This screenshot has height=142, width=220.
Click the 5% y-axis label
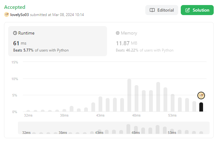point(14,96)
